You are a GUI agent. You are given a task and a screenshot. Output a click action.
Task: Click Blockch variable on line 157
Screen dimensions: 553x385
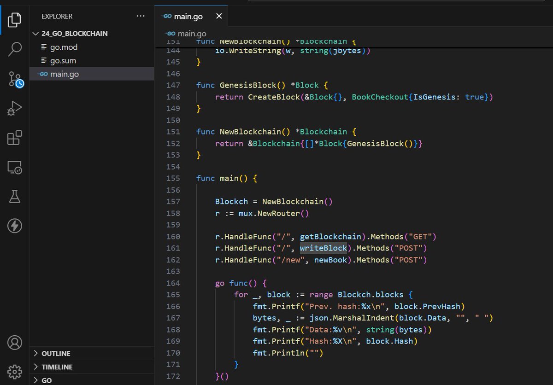coord(231,202)
